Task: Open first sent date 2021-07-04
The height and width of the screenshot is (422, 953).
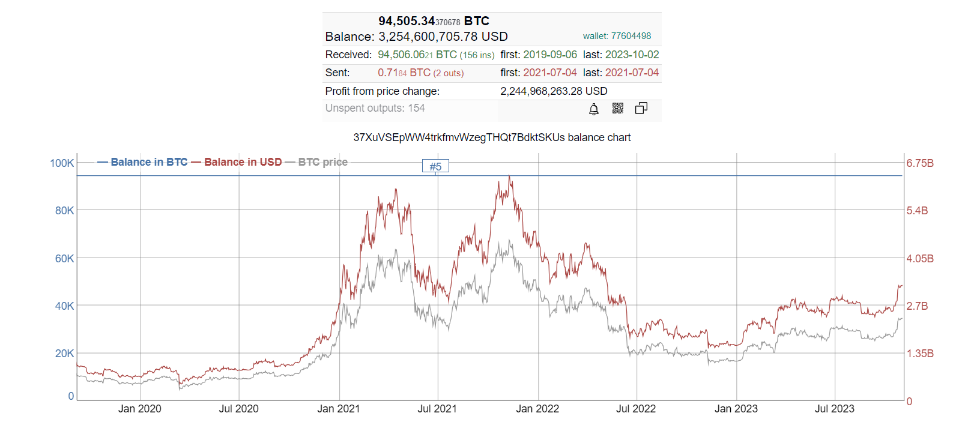Action: pyautogui.click(x=550, y=73)
